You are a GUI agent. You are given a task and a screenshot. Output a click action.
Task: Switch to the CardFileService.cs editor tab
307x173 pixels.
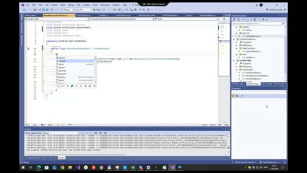123,15
